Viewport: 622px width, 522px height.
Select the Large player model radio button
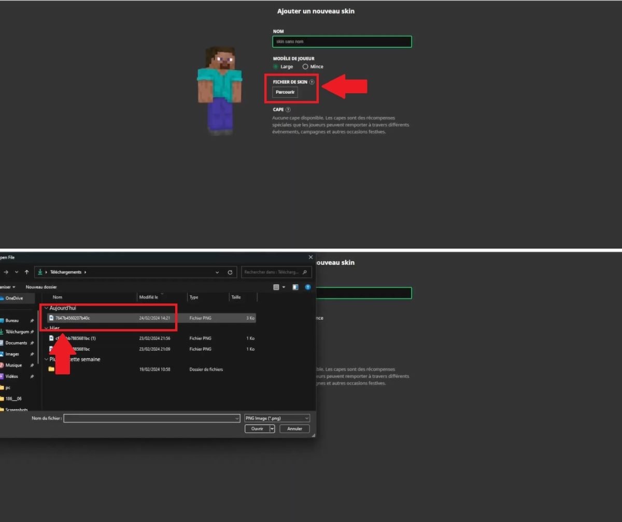276,66
